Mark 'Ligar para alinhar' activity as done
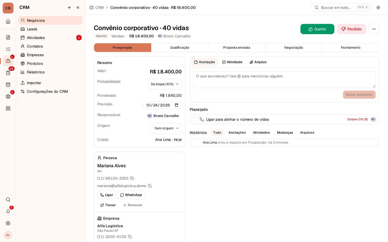Viewport: 388px width, 242px height. [195, 119]
